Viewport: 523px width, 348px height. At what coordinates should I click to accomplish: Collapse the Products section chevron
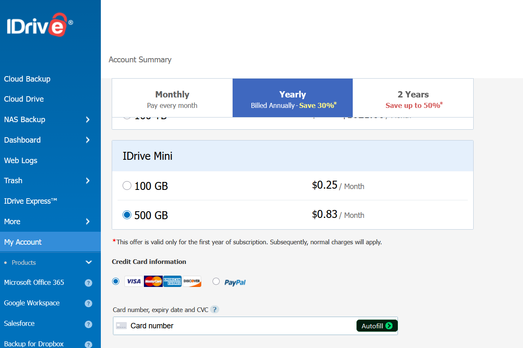[x=88, y=262]
